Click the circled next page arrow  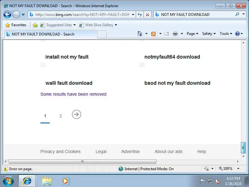point(77,114)
